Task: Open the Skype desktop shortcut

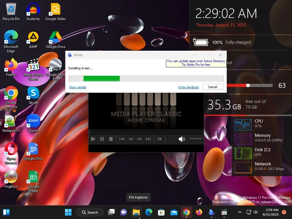Action: click(33, 95)
